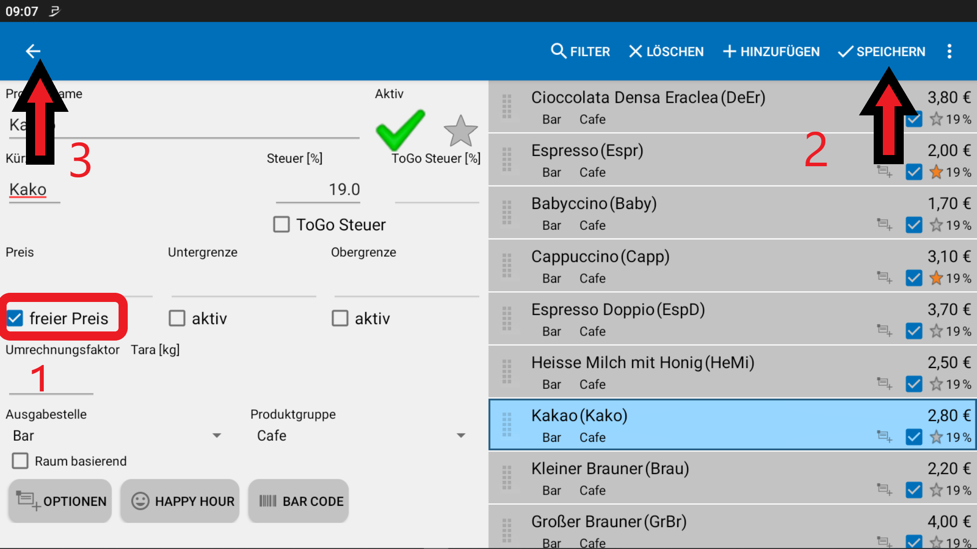This screenshot has height=549, width=977.
Task: Click the Steuer percent input field
Action: (318, 190)
